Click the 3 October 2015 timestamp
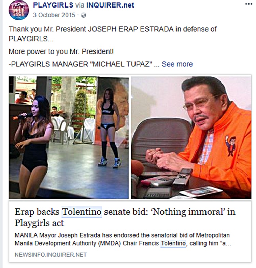The height and width of the screenshot is (268, 256). pyautogui.click(x=54, y=15)
